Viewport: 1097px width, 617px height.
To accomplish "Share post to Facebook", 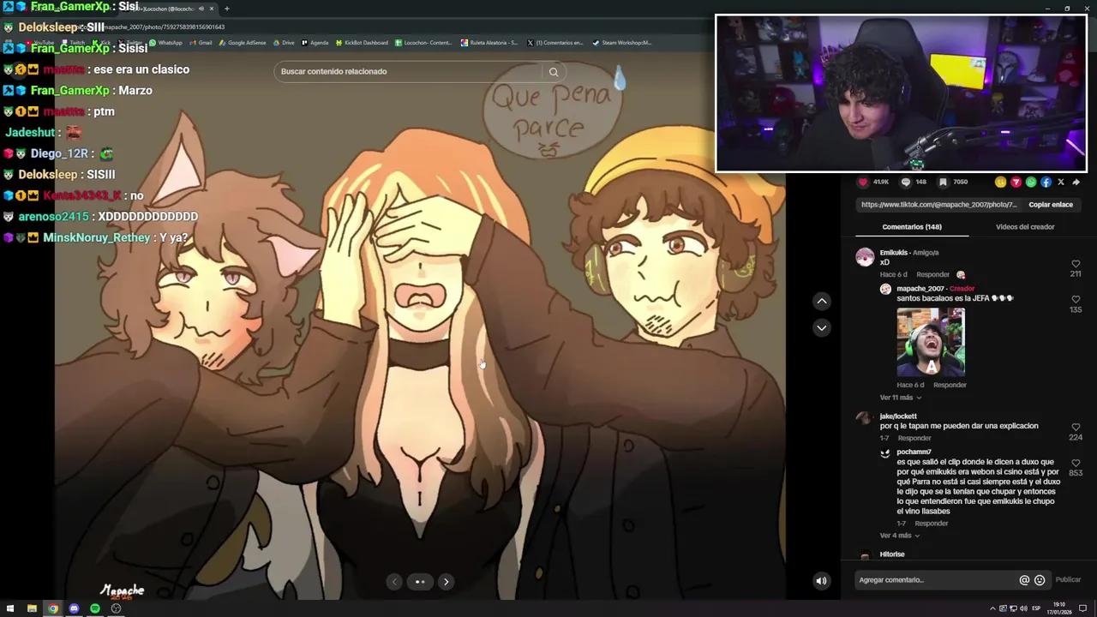I will tap(1046, 182).
